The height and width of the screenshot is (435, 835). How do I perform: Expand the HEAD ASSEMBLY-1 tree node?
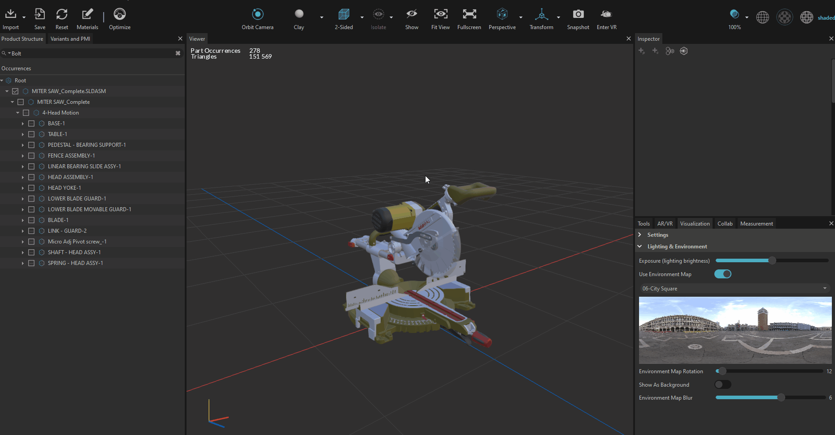click(x=23, y=177)
